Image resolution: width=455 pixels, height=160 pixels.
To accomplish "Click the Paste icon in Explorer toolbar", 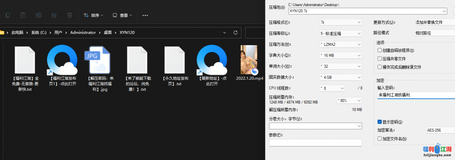I will 23,15.
